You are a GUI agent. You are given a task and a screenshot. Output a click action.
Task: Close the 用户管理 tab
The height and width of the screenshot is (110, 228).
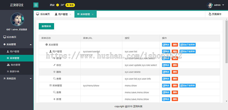pos(71,14)
